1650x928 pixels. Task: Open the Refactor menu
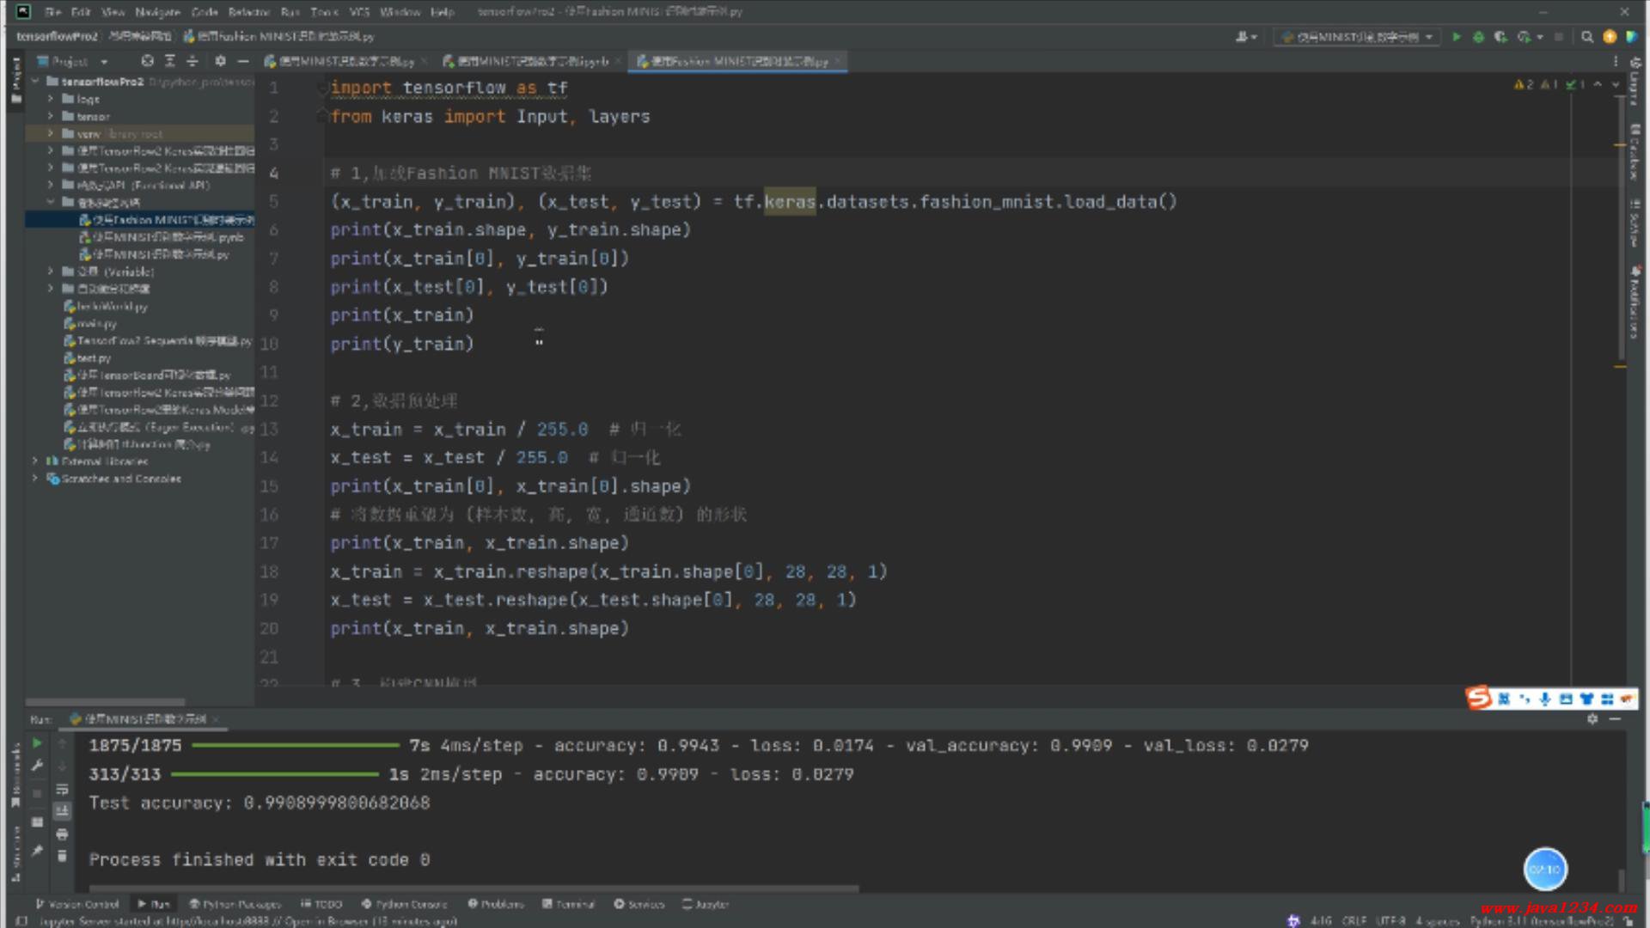coord(248,12)
